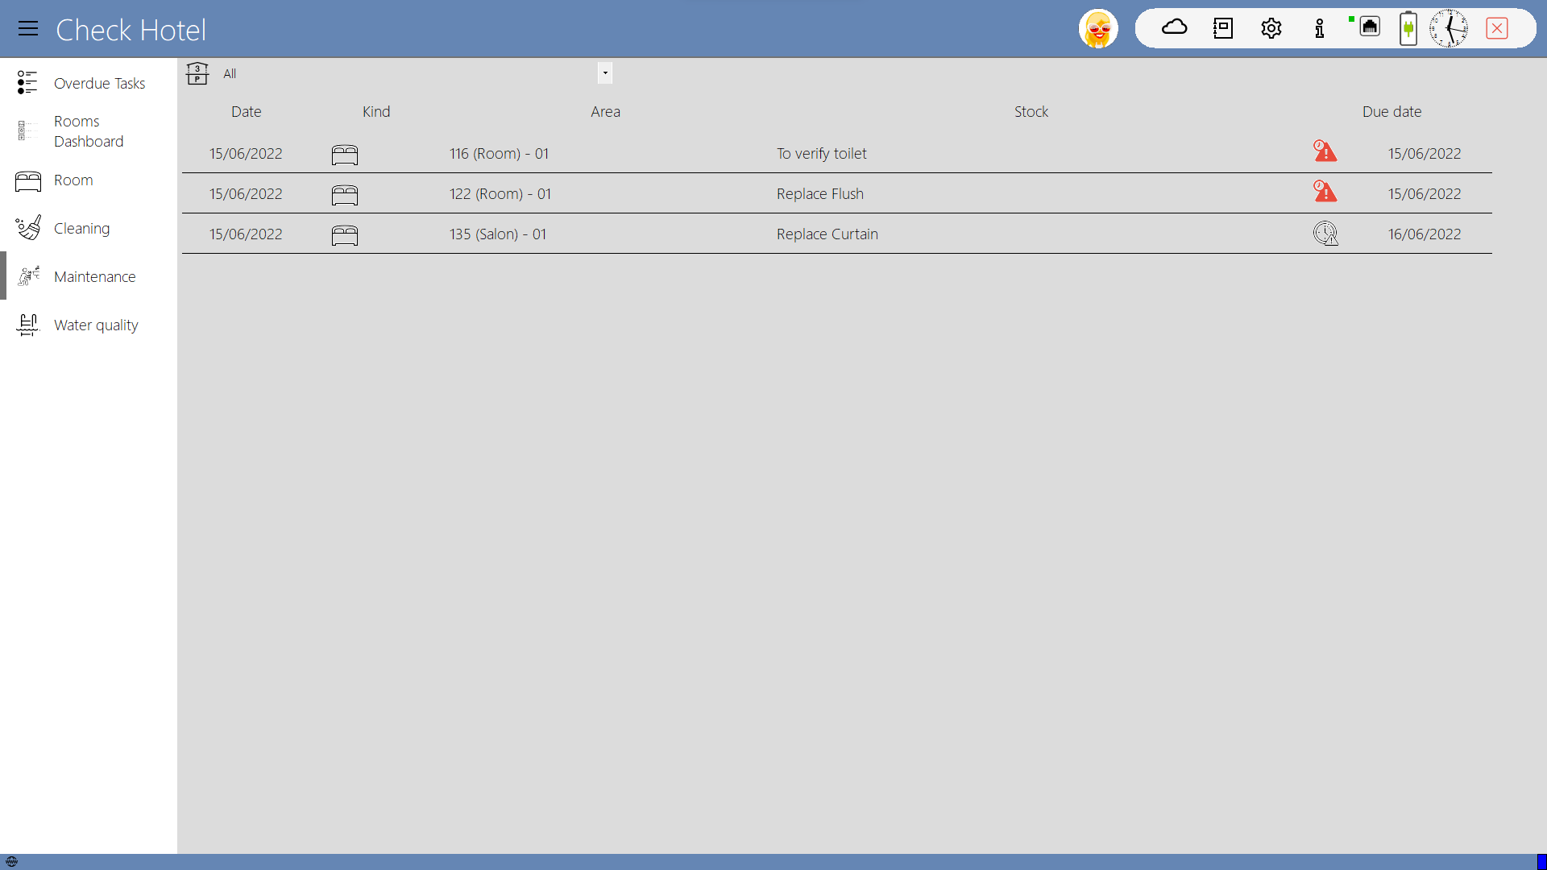Click the battery status icon
Viewport: 1547px width, 870px height.
(1408, 29)
